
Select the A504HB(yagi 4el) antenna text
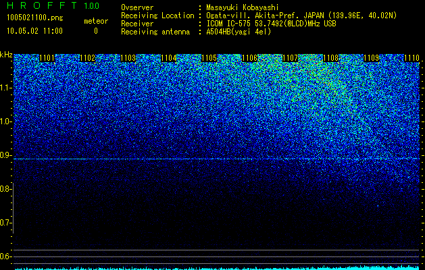point(239,32)
